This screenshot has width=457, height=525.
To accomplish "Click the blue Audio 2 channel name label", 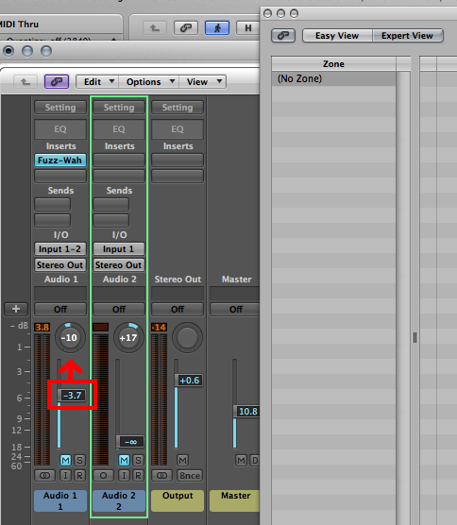I will click(x=119, y=500).
